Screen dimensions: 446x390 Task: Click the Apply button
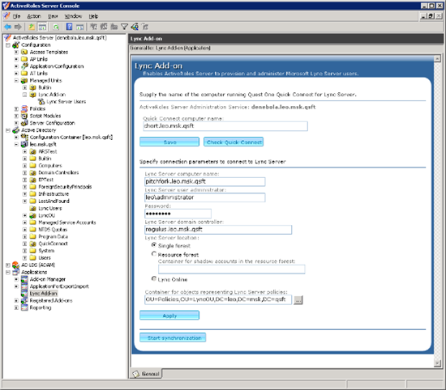point(169,316)
